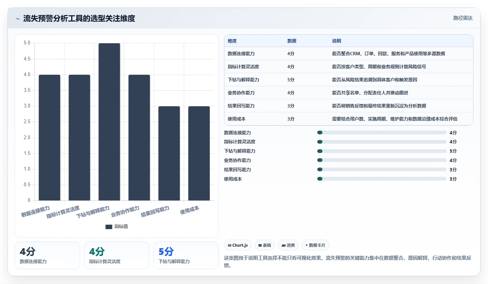This screenshot has width=488, height=284.
Task: Click the 数据连接能力 4分 data card
Action: pyautogui.click(x=47, y=255)
